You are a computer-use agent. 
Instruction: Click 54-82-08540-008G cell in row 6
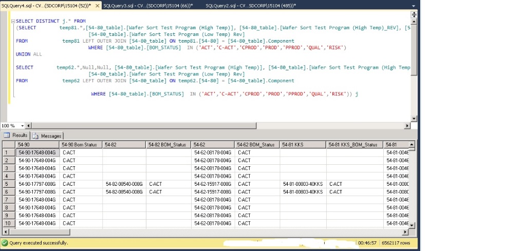(x=124, y=192)
